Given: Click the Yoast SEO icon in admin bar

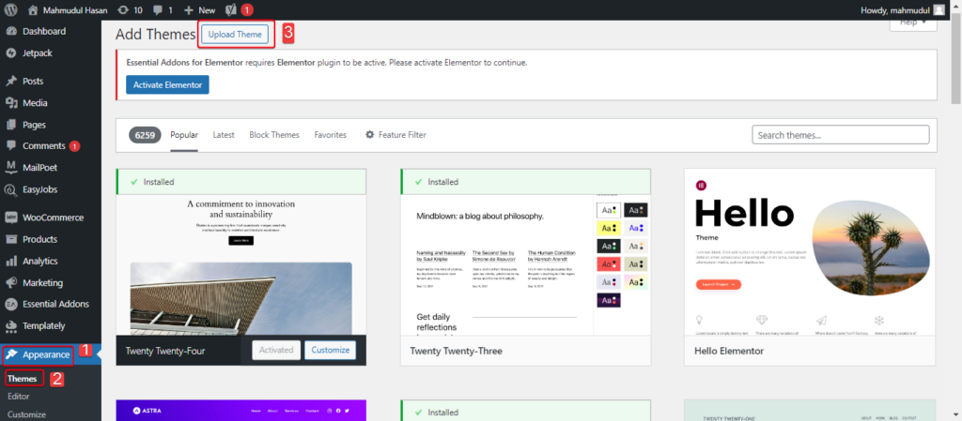Looking at the screenshot, I should tap(230, 9).
